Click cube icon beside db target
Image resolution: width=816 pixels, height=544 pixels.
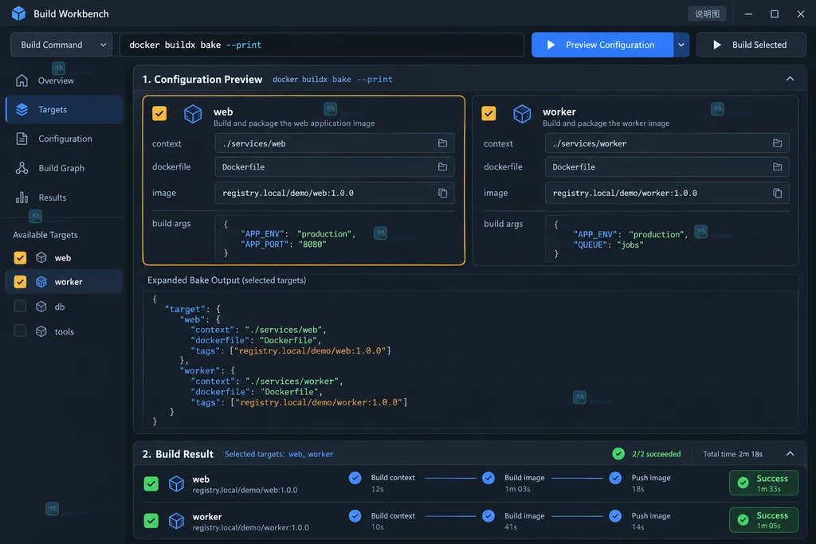pyautogui.click(x=41, y=307)
